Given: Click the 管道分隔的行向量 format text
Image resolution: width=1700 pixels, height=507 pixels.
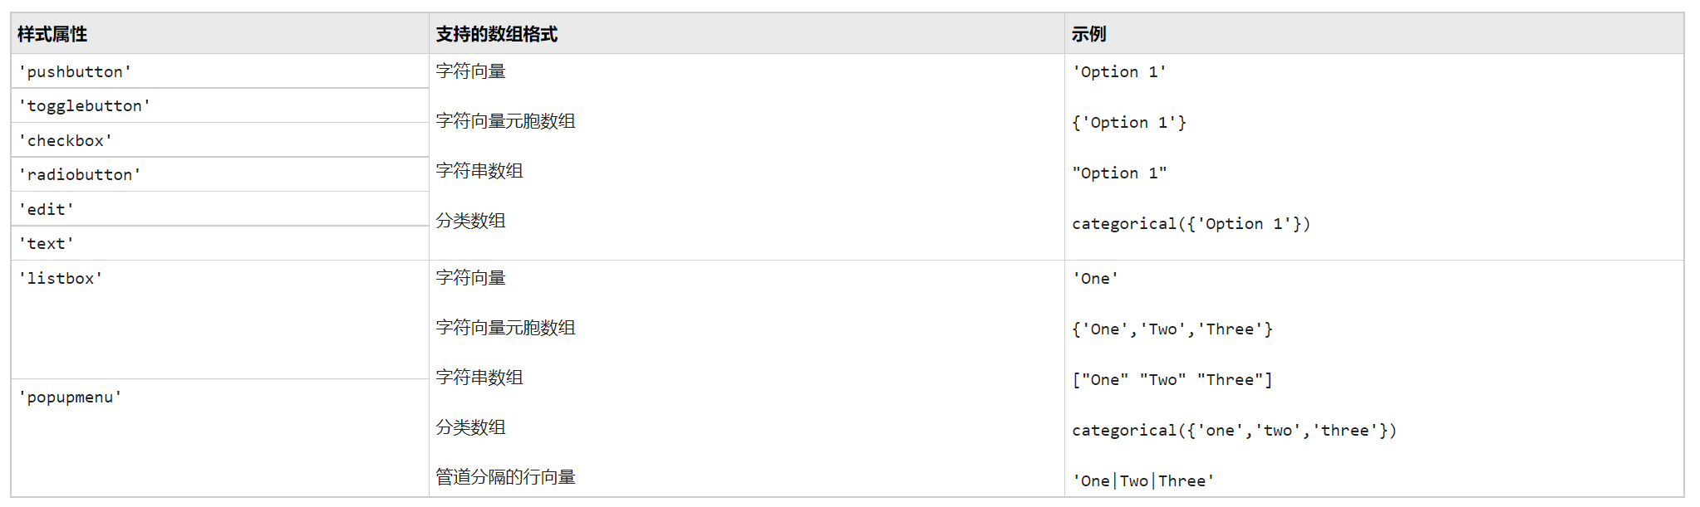Looking at the screenshot, I should (505, 477).
